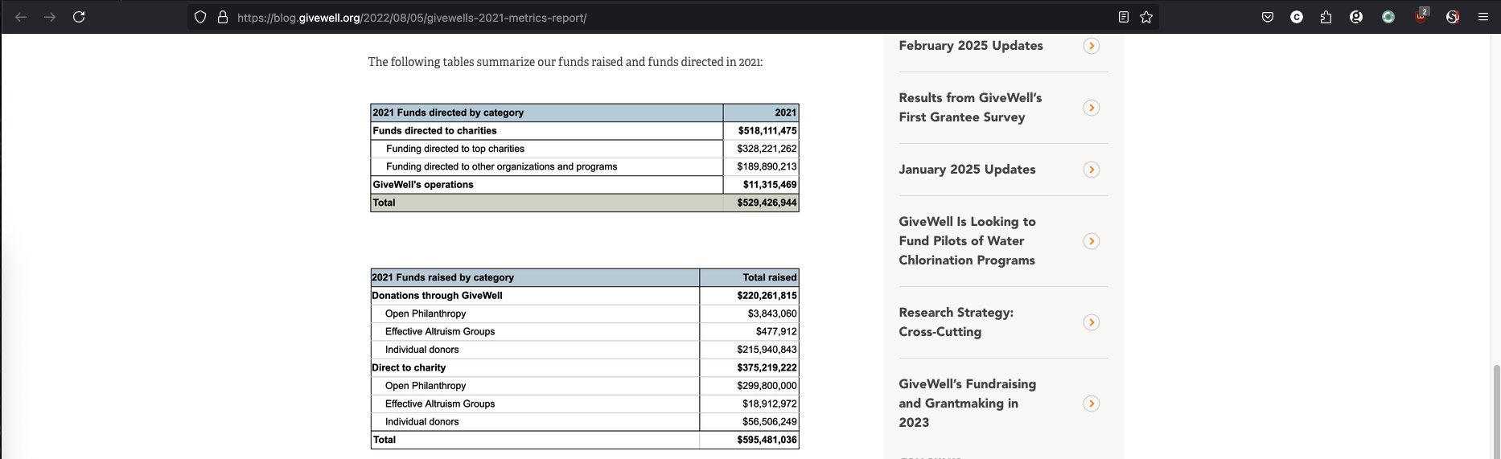Click the total value $529,426,944
The height and width of the screenshot is (459, 1501).
pyautogui.click(x=767, y=203)
